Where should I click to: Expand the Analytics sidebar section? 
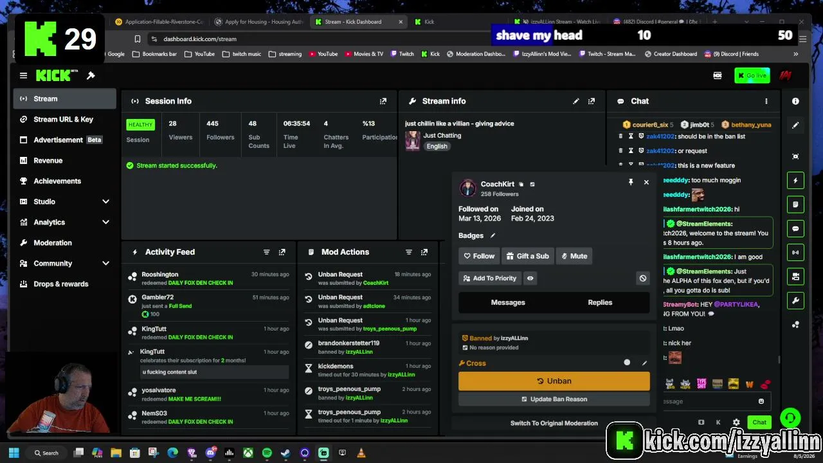105,222
